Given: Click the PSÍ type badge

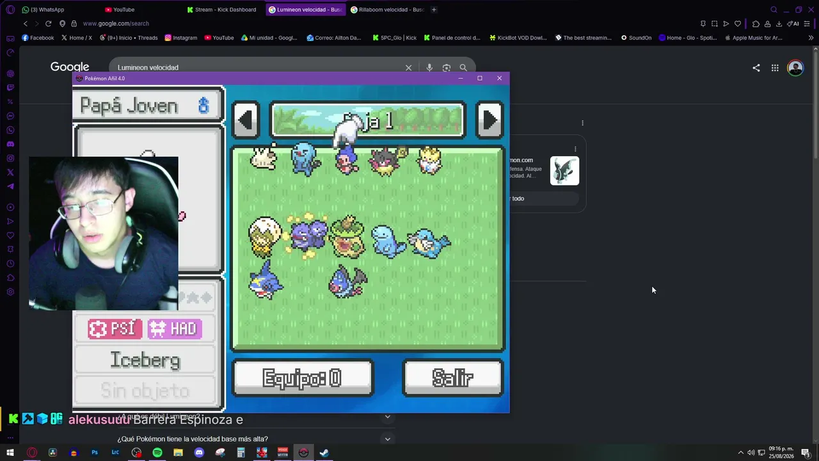Looking at the screenshot, I should pyautogui.click(x=115, y=328).
